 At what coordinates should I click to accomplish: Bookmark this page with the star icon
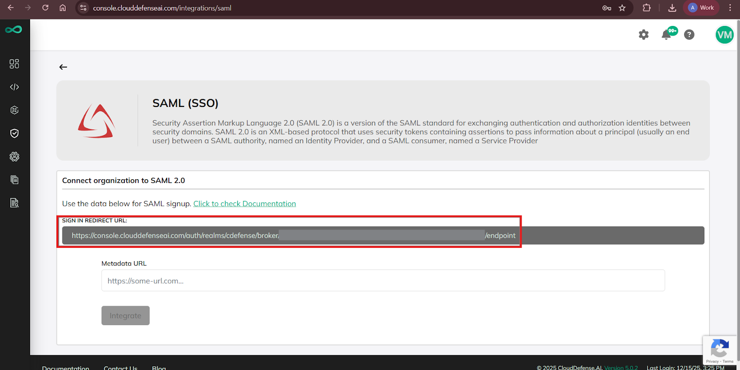pyautogui.click(x=622, y=8)
